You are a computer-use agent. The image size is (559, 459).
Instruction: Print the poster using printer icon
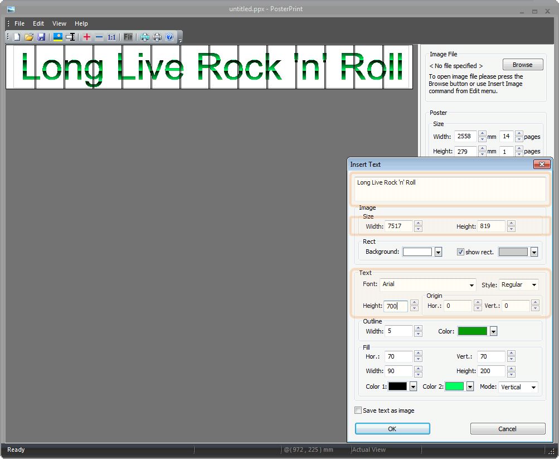tap(157, 37)
